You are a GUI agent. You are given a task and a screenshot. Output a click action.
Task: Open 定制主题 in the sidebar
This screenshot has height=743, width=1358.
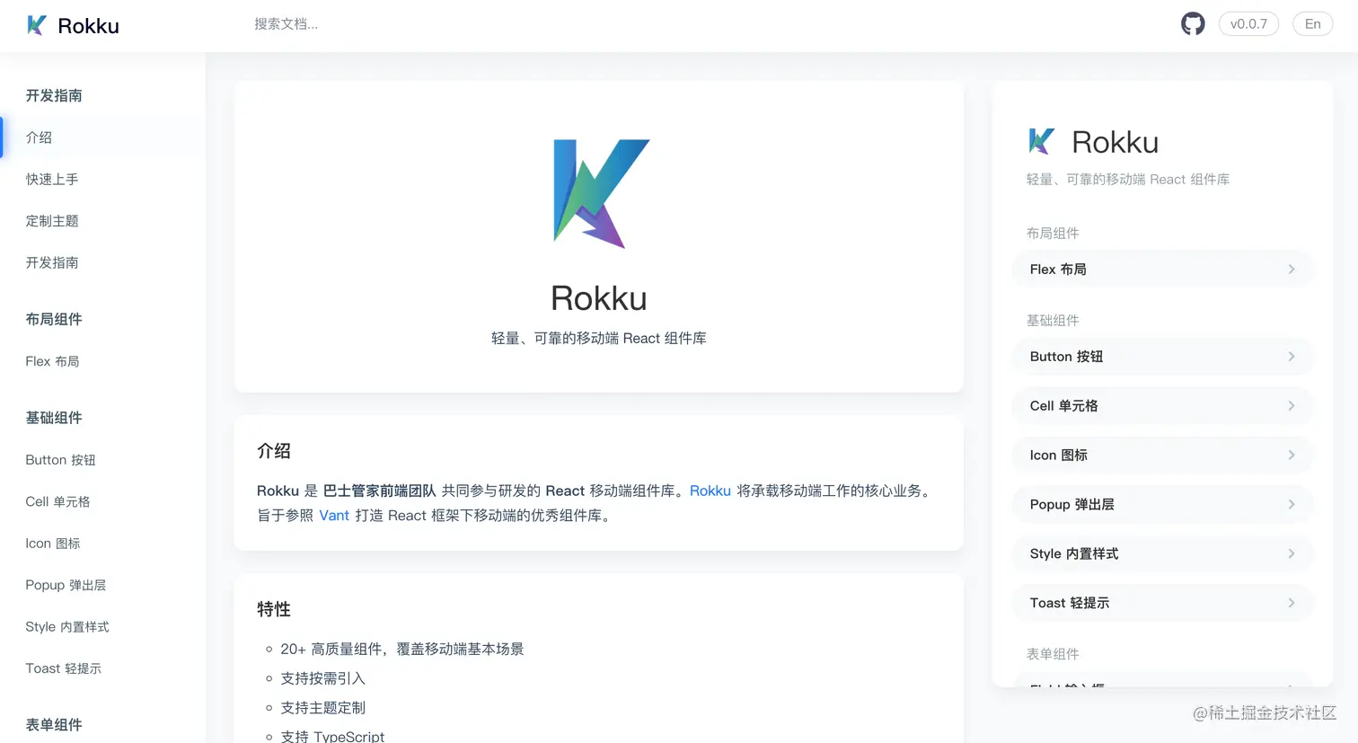52,221
